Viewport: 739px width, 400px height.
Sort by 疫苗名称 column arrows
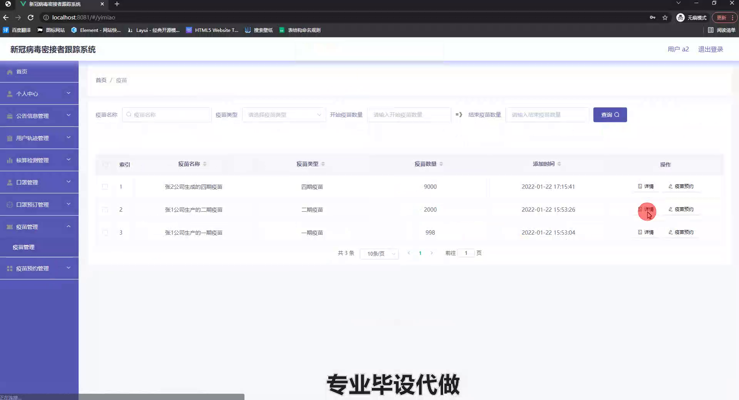point(205,164)
